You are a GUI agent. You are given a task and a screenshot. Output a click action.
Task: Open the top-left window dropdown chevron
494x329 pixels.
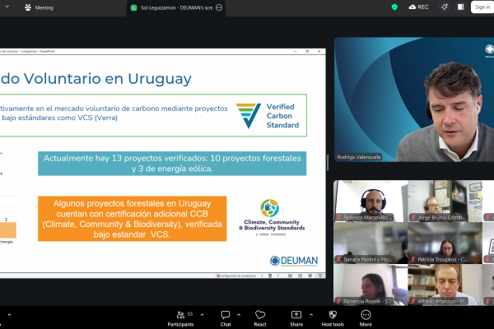tap(7, 7)
